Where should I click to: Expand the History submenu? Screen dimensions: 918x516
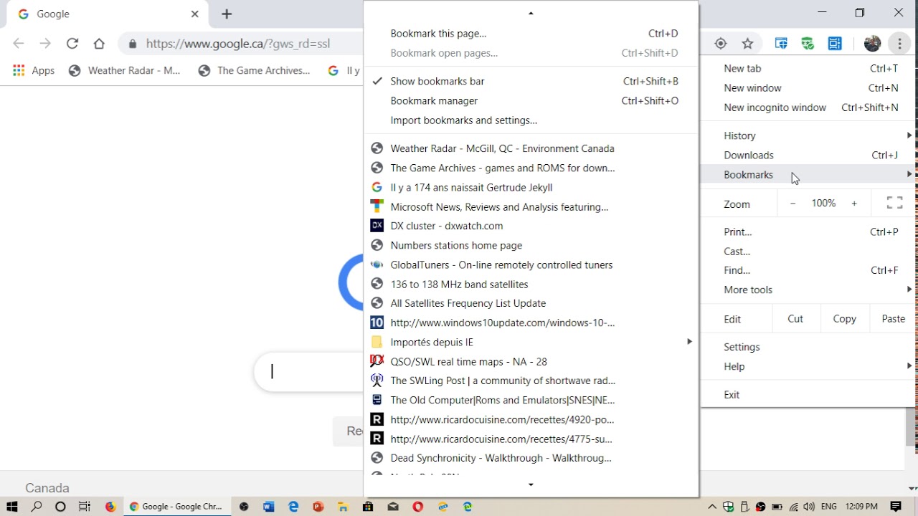click(809, 135)
